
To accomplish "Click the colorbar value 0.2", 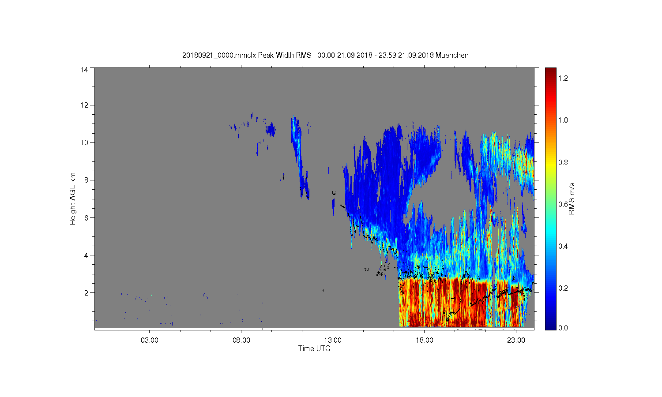I will coord(563,288).
